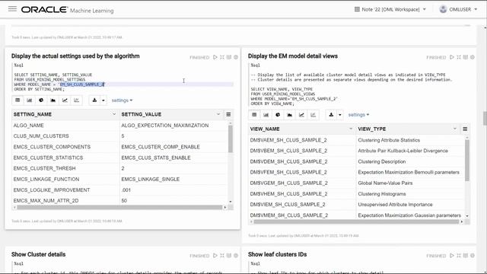Click the Oracle Machine Learning logo
The width and height of the screenshot is (487, 274).
click(68, 10)
